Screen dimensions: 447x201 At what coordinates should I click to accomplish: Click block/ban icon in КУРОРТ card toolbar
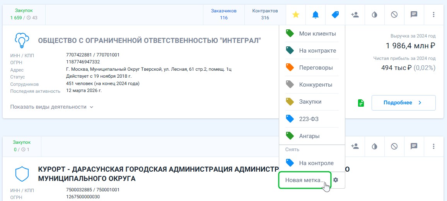click(x=394, y=146)
